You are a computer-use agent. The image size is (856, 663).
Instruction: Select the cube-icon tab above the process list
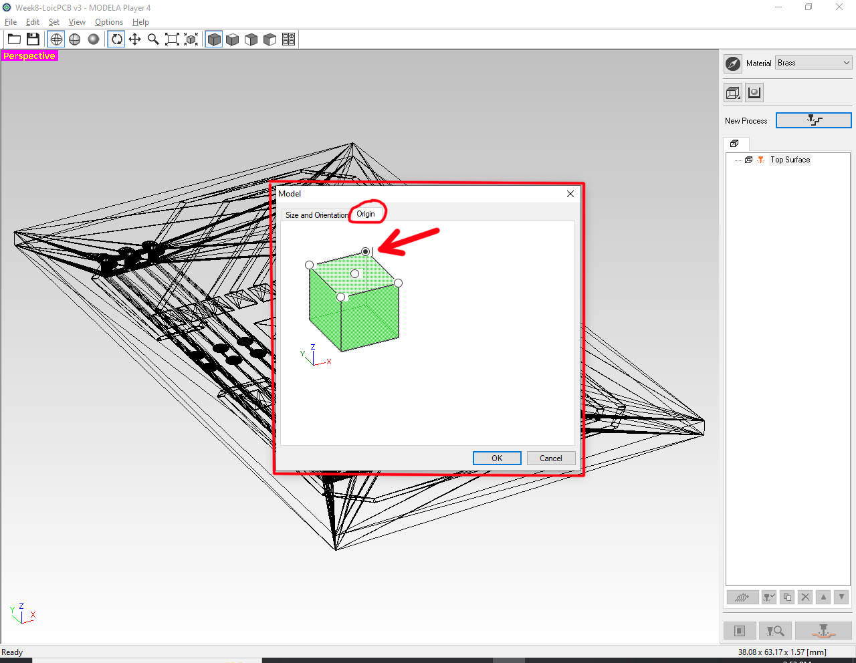pos(734,144)
